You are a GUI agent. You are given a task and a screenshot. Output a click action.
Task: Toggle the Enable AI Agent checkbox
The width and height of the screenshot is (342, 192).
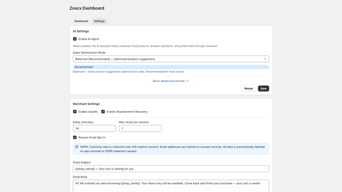75,39
